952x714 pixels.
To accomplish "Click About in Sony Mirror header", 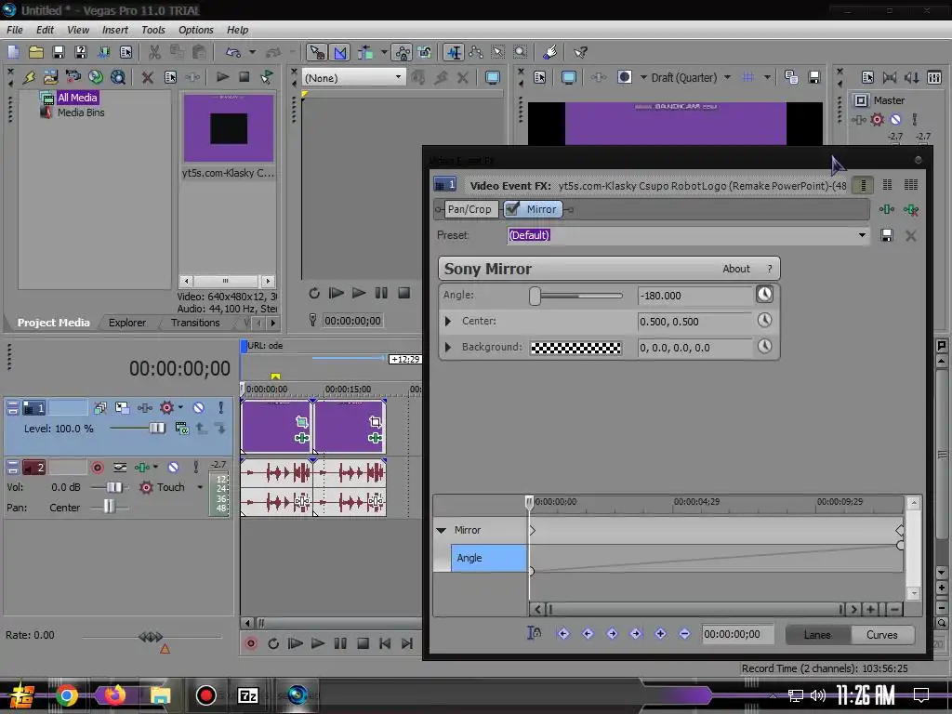I will click(x=736, y=269).
